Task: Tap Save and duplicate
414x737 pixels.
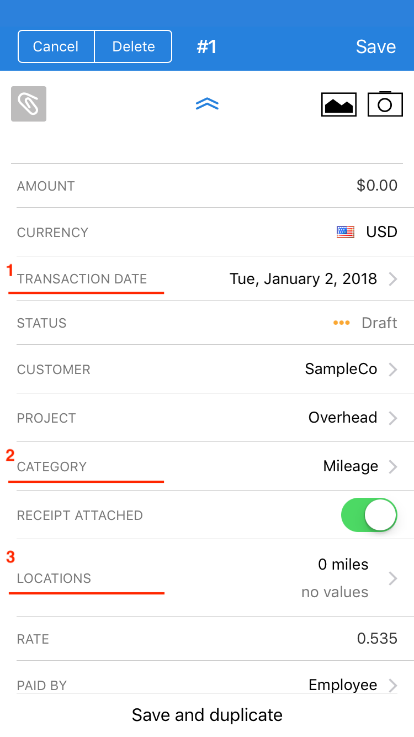Action: coord(207,715)
